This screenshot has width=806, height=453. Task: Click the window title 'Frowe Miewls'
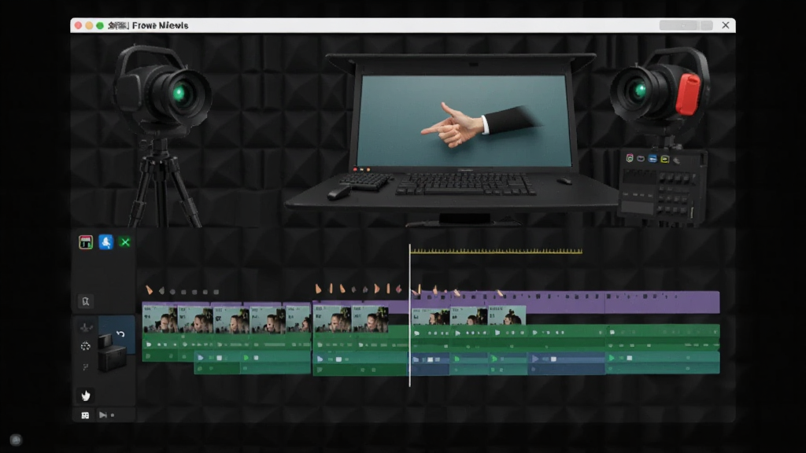click(160, 25)
